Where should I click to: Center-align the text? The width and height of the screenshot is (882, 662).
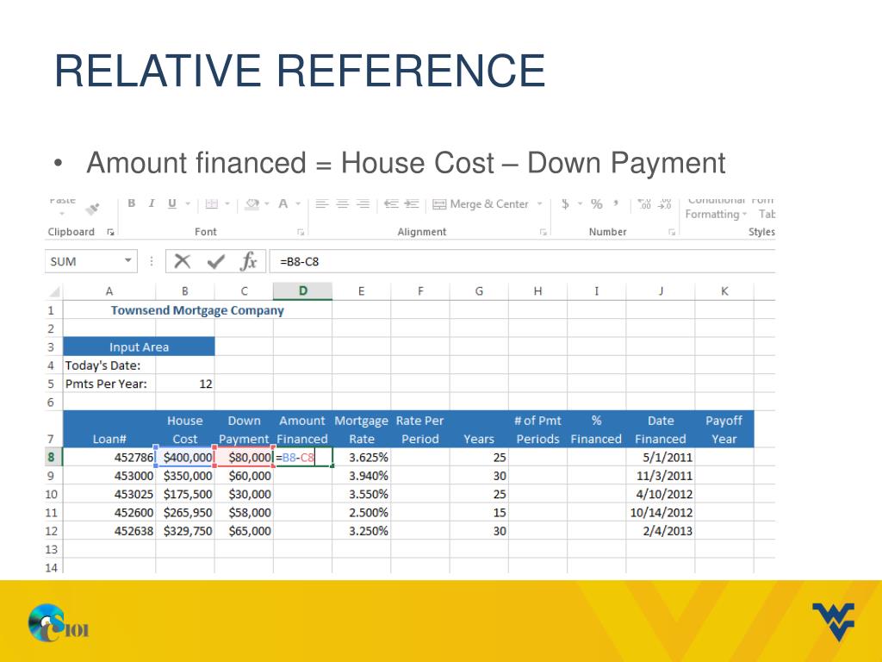(x=343, y=203)
